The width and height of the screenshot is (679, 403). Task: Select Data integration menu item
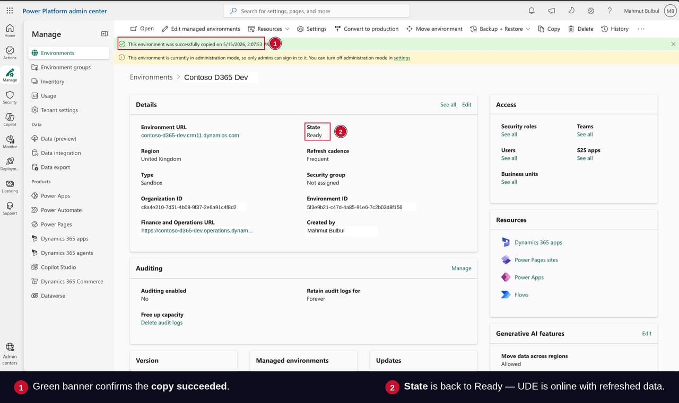coord(69,153)
